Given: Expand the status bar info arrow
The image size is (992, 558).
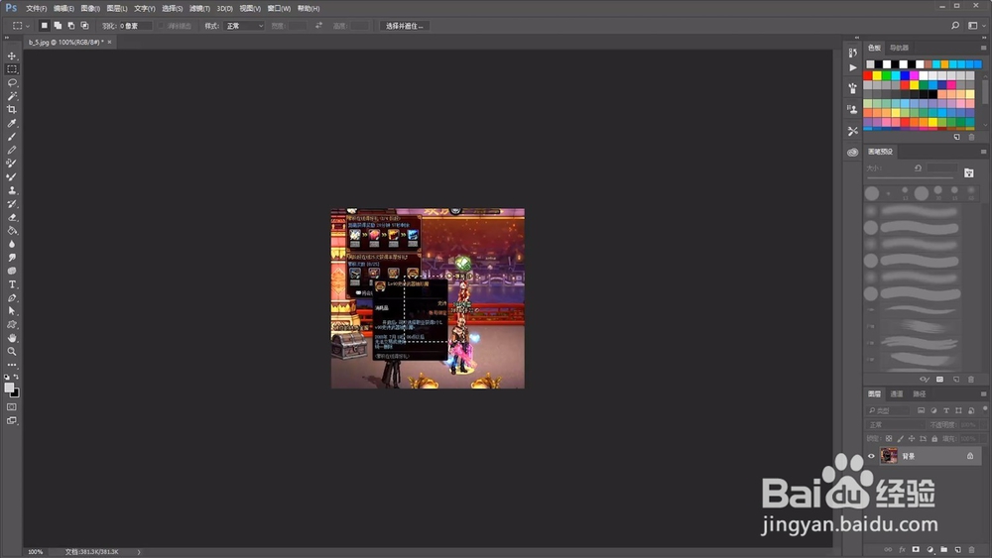Looking at the screenshot, I should coord(139,552).
